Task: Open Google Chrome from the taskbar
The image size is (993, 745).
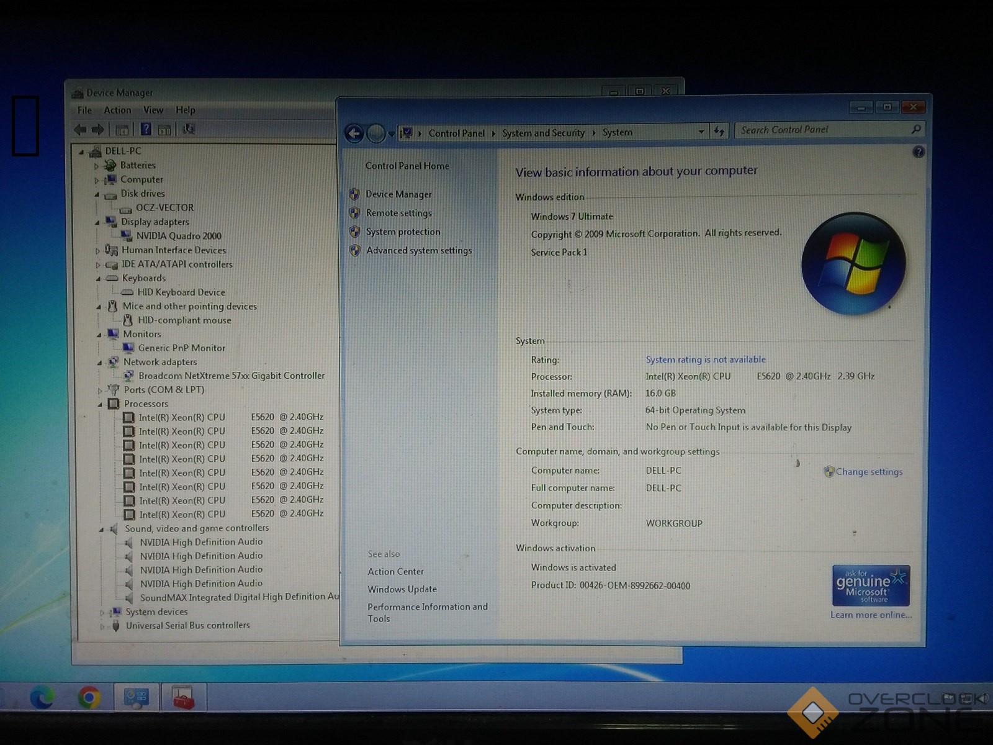Action: pos(89,698)
